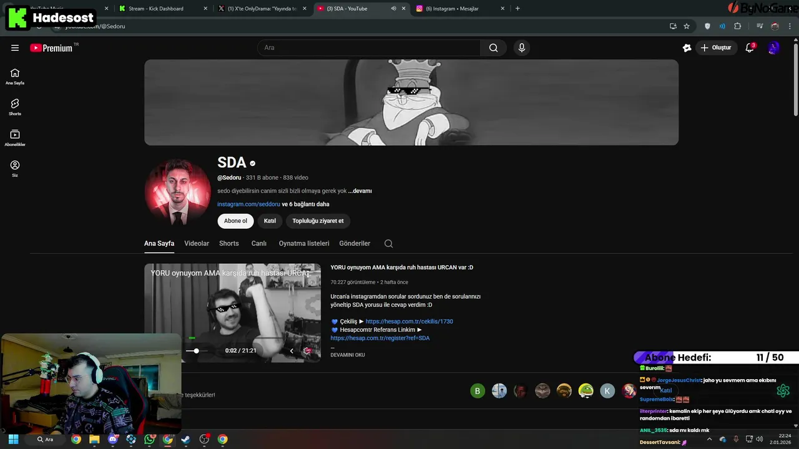Open Steam from the taskbar
Screen dimensions: 799x449
(x=186, y=440)
